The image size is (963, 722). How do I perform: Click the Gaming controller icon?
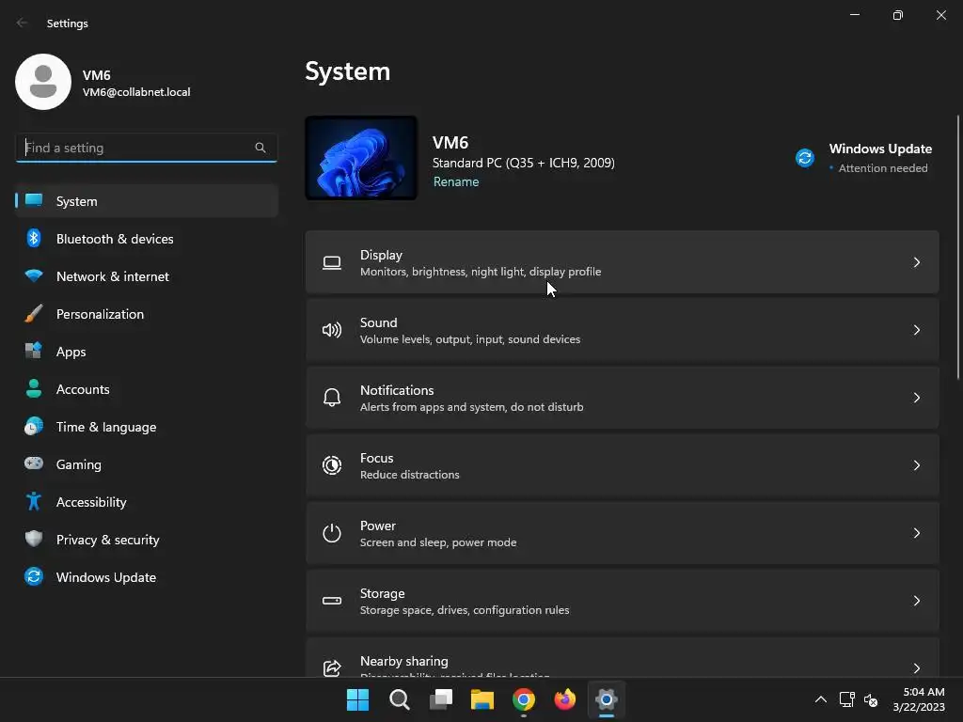pos(34,463)
